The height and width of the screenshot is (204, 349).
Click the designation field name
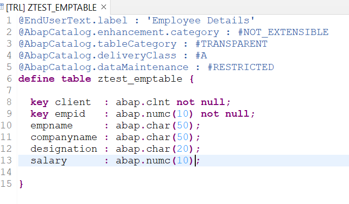tap(64, 149)
